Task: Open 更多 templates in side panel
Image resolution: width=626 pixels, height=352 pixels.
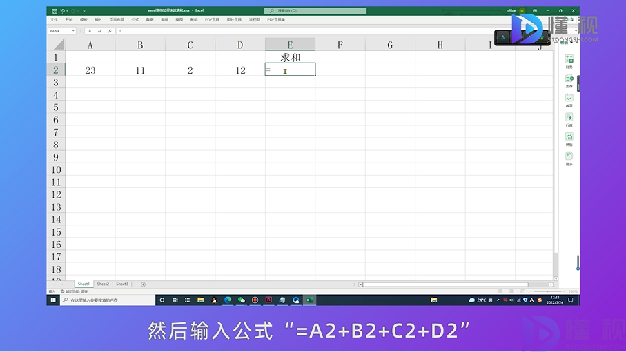Action: (x=569, y=158)
